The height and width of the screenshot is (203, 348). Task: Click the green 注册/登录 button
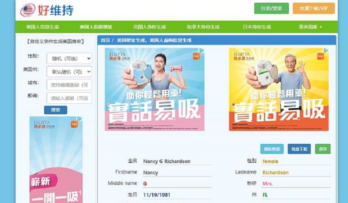pyautogui.click(x=272, y=8)
